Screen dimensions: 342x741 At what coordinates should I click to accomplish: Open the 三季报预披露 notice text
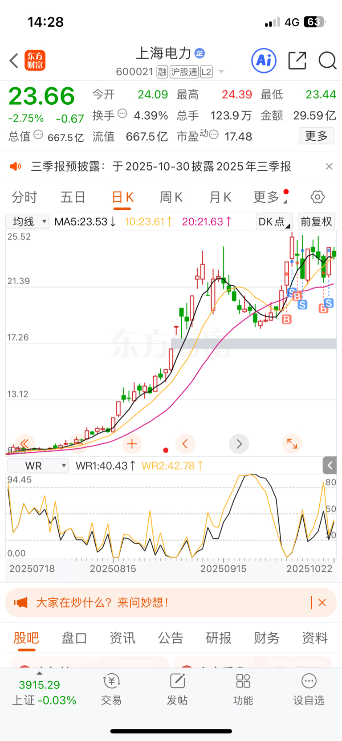161,167
